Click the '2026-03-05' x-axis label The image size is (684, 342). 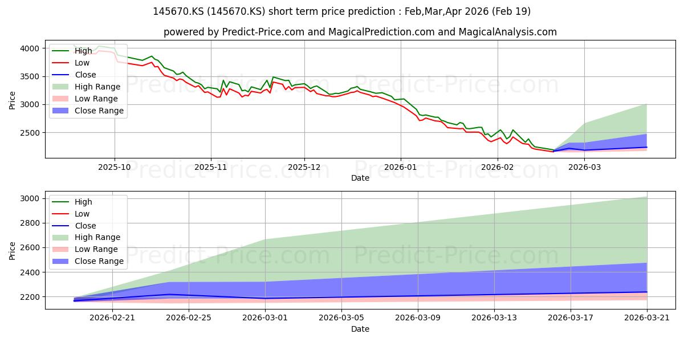click(x=341, y=319)
